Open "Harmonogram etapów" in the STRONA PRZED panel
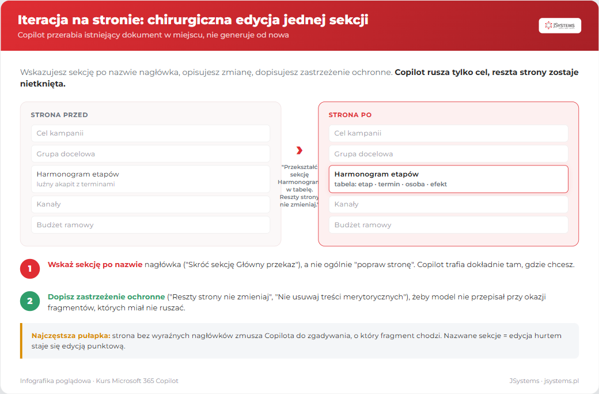The width and height of the screenshot is (599, 394). coord(150,179)
